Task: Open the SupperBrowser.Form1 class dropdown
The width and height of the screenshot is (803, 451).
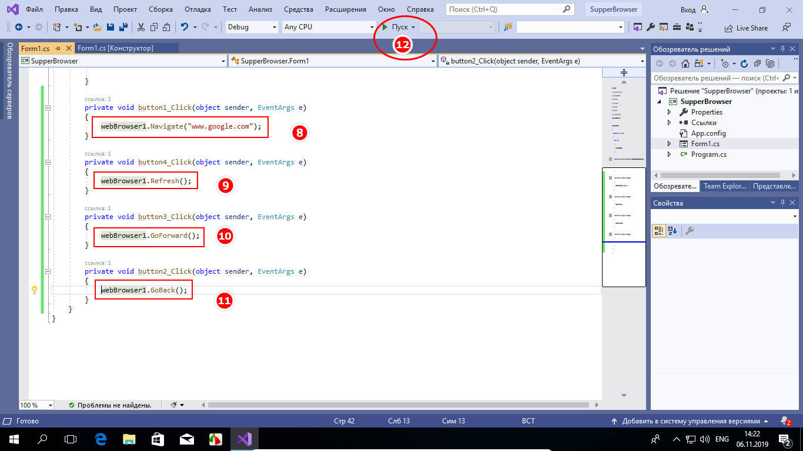Action: [433, 60]
